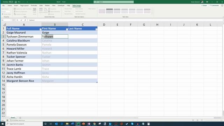The width and height of the screenshot is (224, 126).
Task: Click the Insert Function fx icon
Action: pyautogui.click(x=25, y=20)
